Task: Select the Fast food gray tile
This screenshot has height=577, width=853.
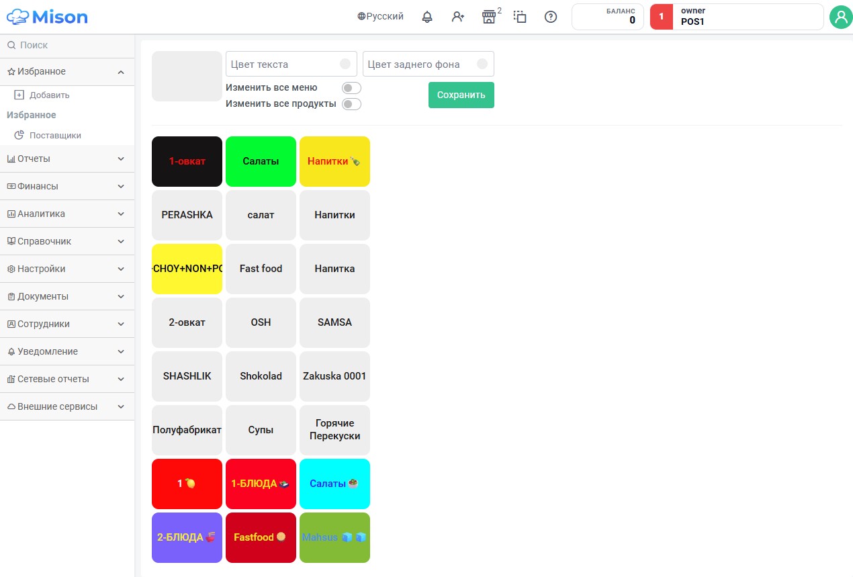Action: tap(261, 269)
